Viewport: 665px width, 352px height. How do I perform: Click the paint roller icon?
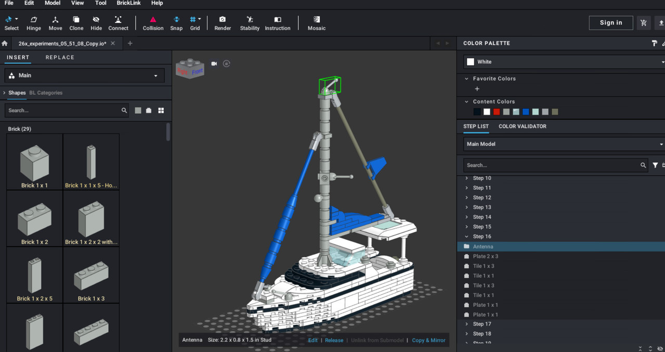coord(655,43)
